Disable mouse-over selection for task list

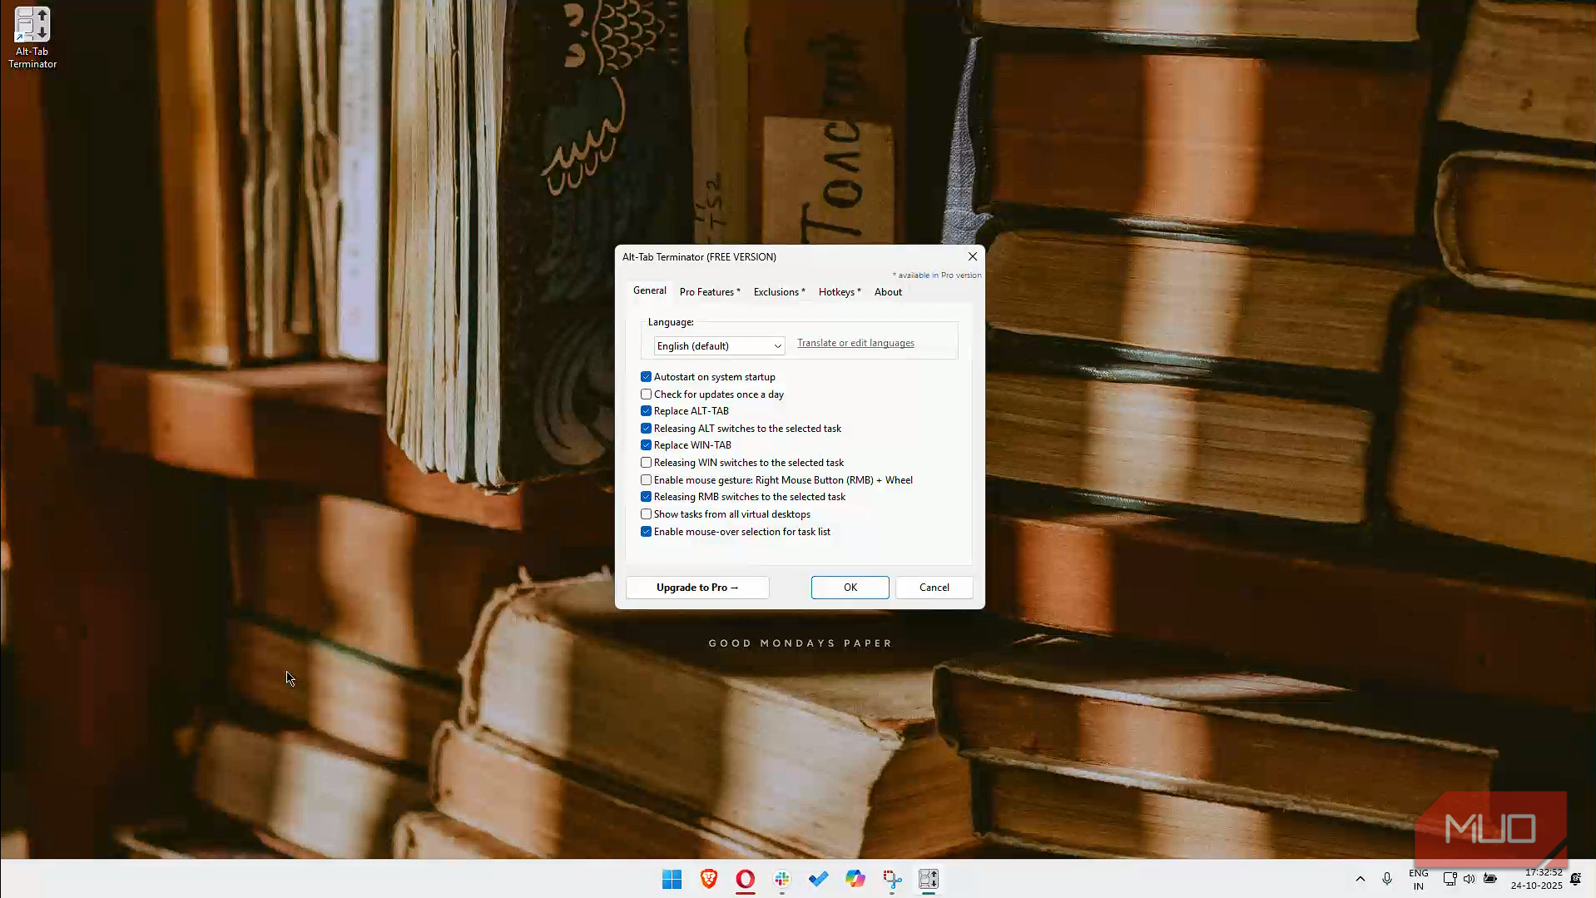click(x=647, y=532)
